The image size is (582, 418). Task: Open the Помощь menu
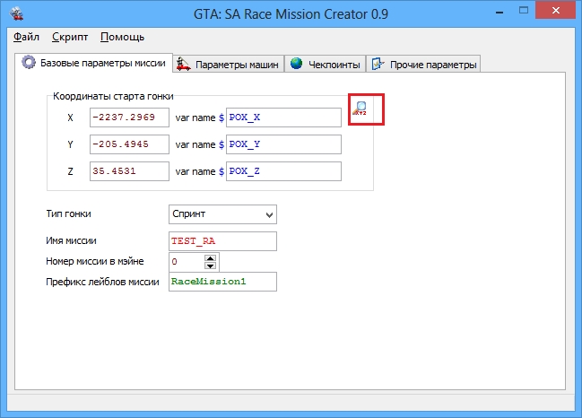click(122, 38)
